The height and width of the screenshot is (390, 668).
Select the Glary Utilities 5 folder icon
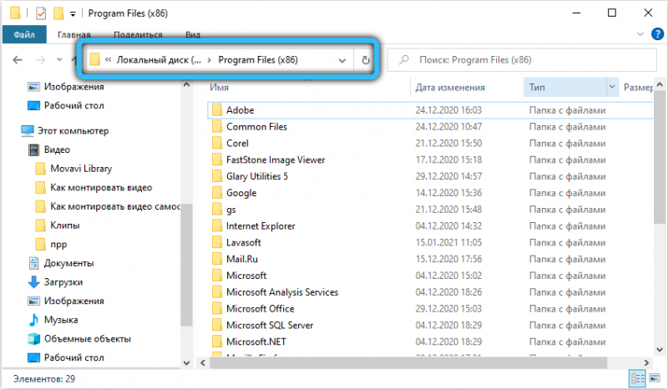coord(217,176)
